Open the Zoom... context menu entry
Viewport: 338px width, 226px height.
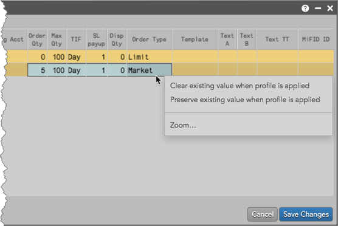[x=183, y=125]
